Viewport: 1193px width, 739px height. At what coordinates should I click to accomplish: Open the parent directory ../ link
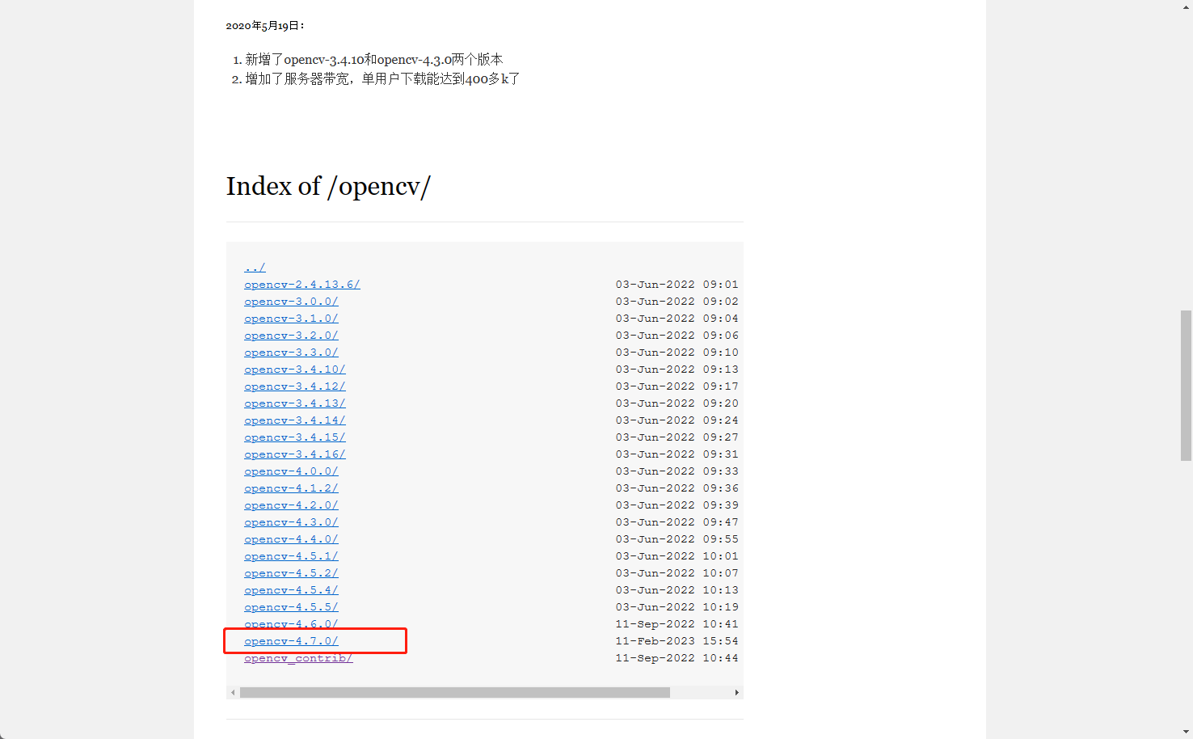[x=255, y=268]
